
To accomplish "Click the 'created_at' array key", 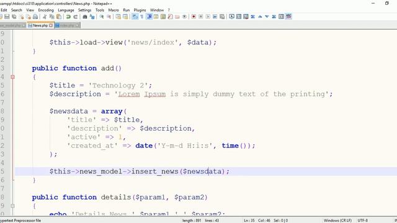I will (x=92, y=146).
